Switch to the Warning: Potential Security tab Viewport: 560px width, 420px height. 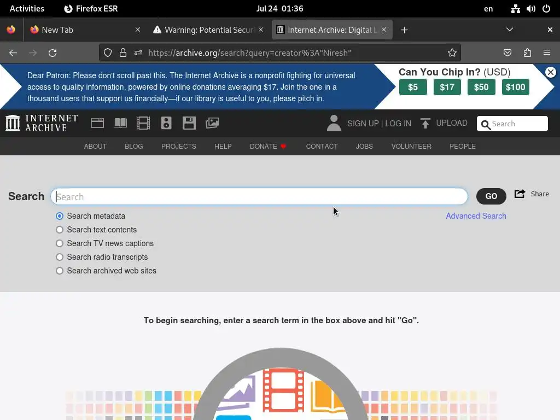(x=209, y=30)
